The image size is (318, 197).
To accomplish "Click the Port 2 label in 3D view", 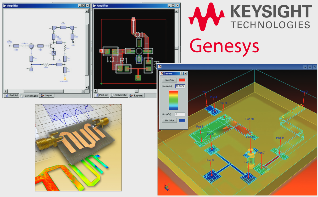I will [x=304, y=92].
